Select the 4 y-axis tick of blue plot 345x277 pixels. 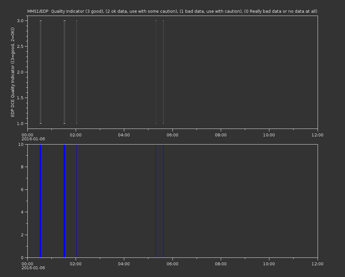22,212
